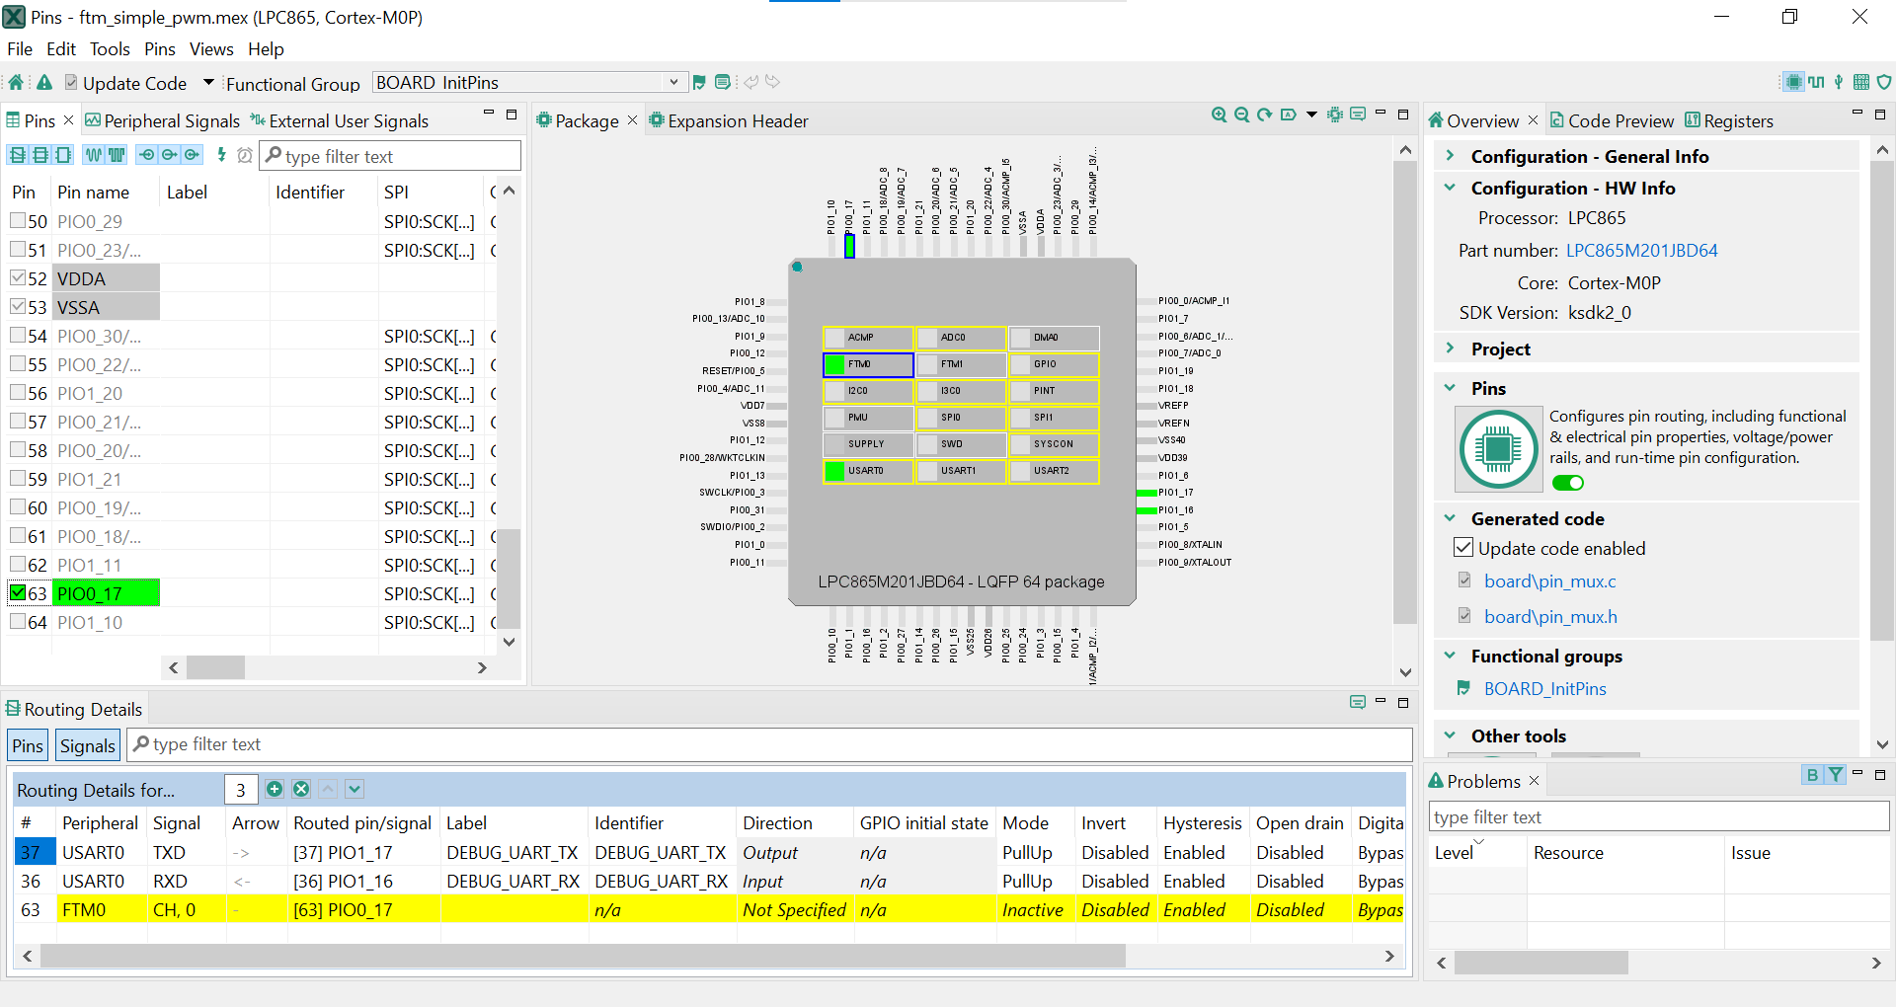Add a new row in Routing Details

pos(275,789)
